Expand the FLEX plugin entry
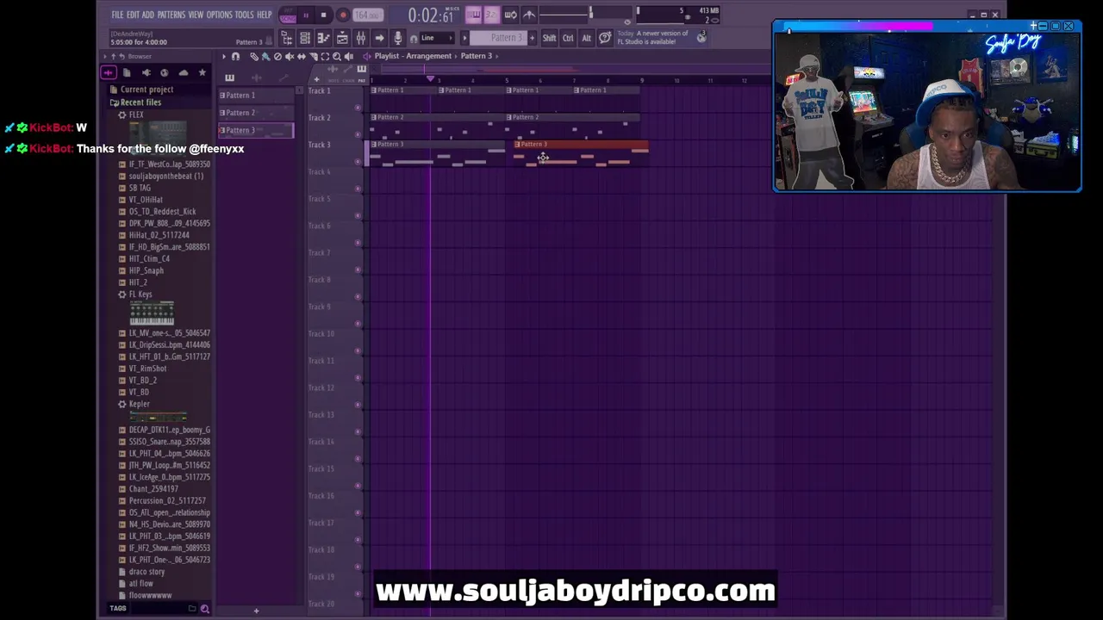 click(x=136, y=115)
